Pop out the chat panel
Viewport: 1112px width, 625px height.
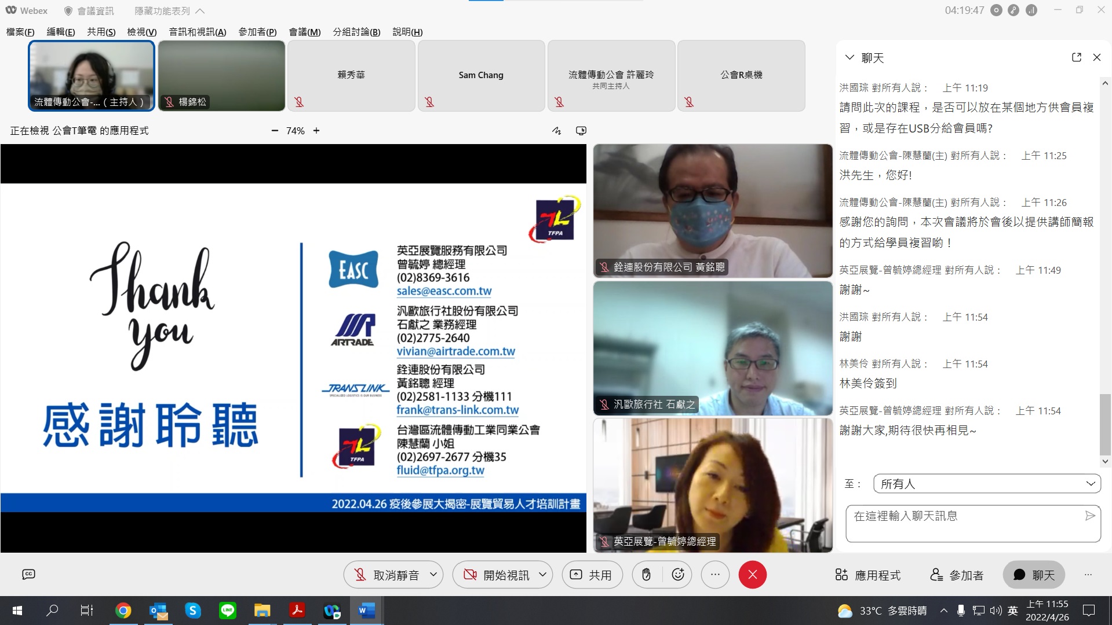click(1077, 57)
